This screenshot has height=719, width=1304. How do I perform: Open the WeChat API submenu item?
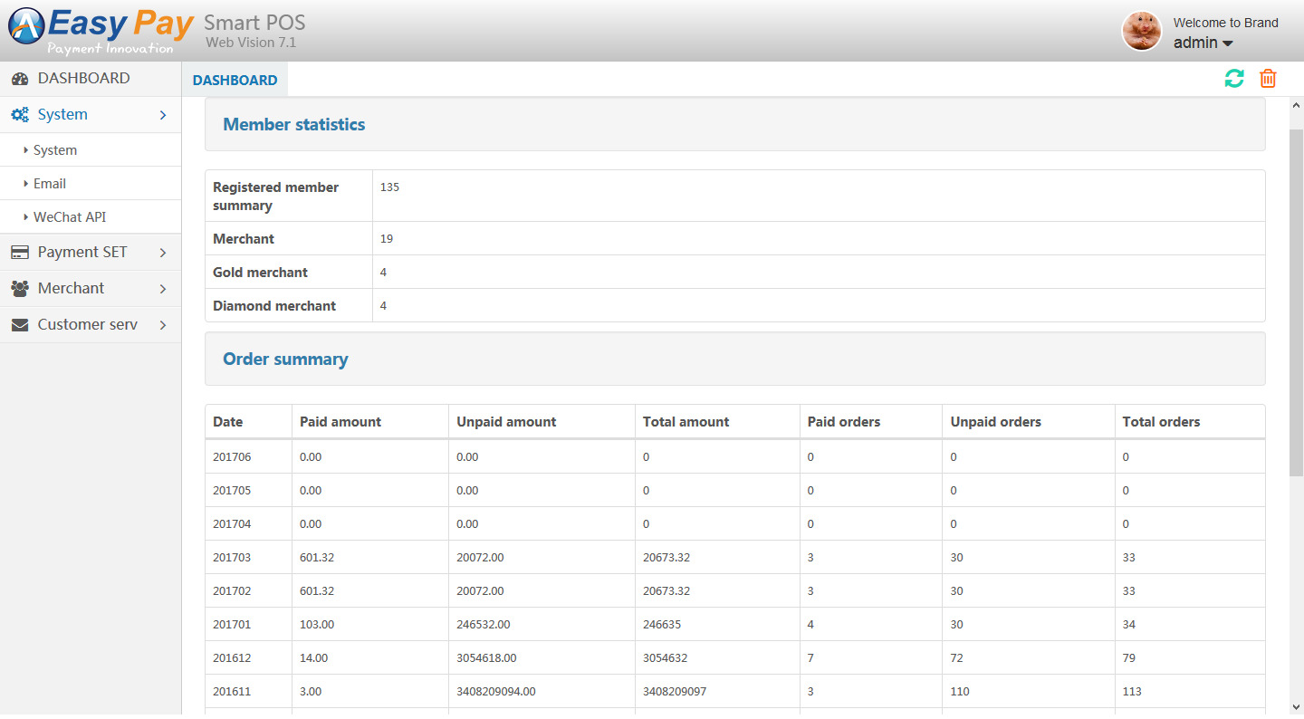[70, 217]
